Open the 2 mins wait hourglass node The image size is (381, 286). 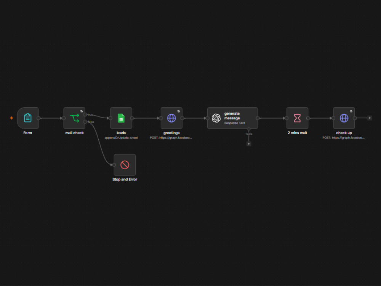coord(297,118)
